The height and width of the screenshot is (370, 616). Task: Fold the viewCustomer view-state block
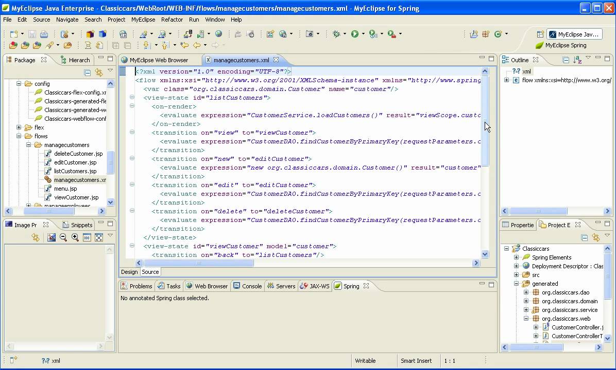coord(132,246)
